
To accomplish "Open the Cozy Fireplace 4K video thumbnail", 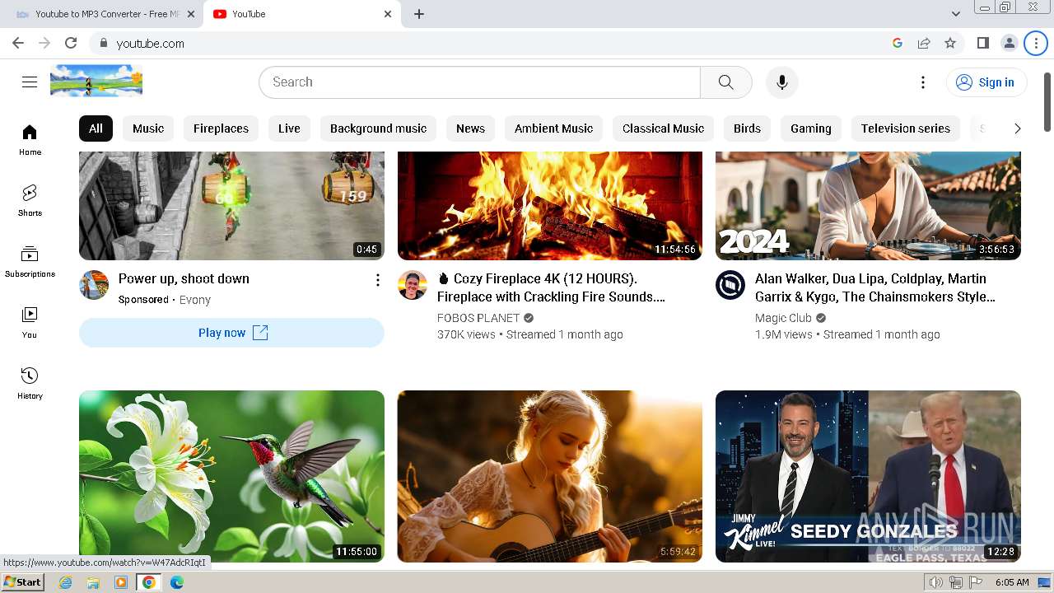I will 550,206.
